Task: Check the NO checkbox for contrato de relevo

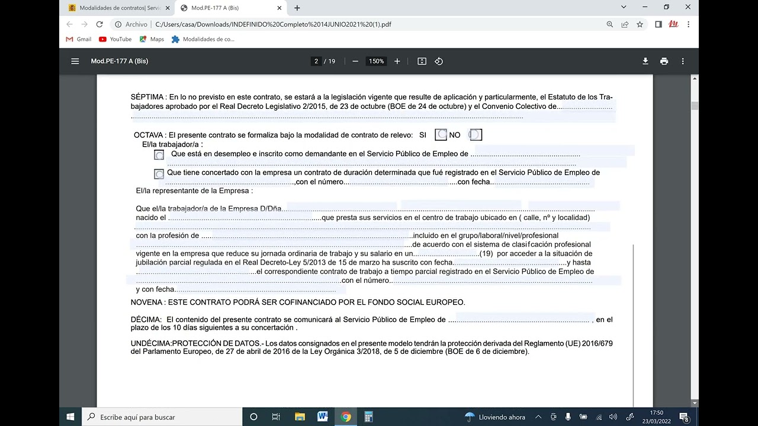Action: click(475, 134)
